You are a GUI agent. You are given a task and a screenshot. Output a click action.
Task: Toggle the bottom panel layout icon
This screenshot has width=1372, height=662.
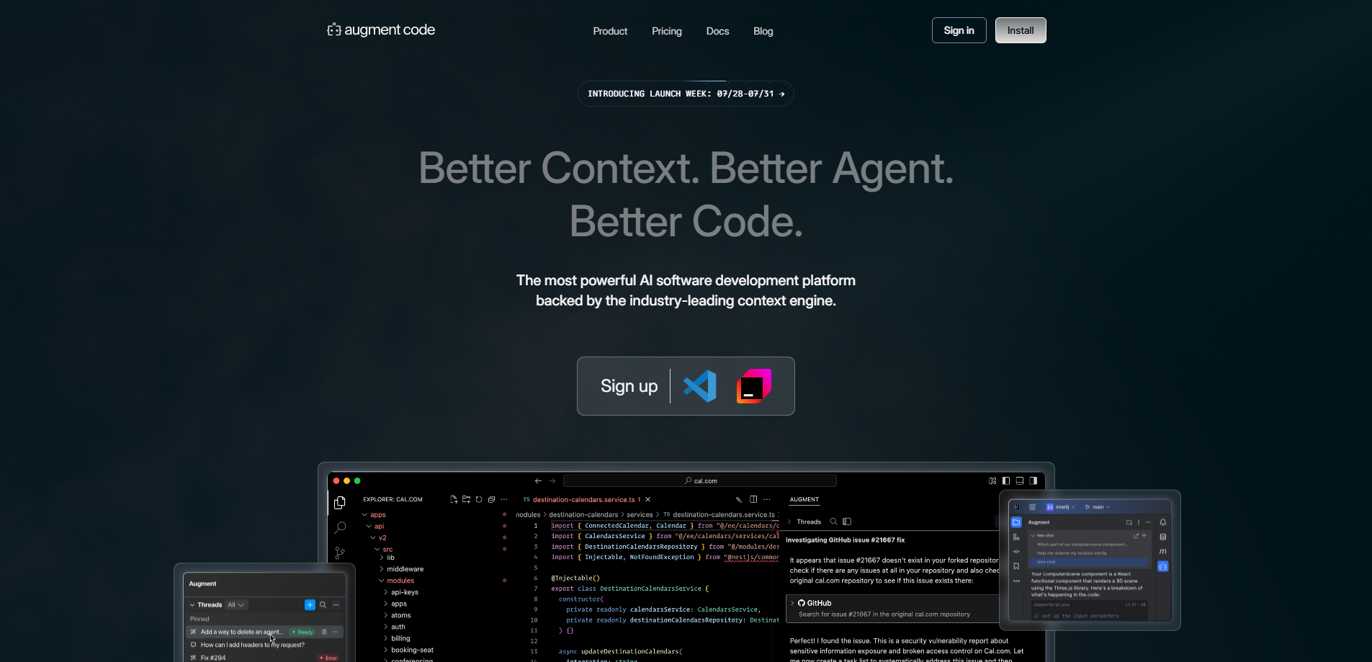[1020, 481]
